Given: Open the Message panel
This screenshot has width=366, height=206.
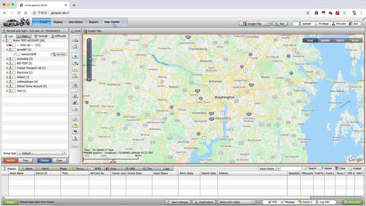Looking at the screenshot, I should pos(287,202).
